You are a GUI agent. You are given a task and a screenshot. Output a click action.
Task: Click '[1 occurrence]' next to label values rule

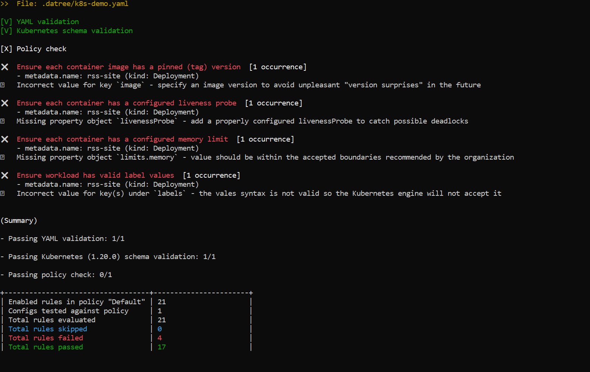coord(211,175)
